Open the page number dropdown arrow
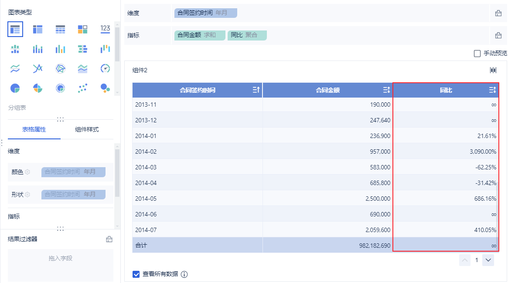Screen dimensions: 508x283 tap(488, 260)
